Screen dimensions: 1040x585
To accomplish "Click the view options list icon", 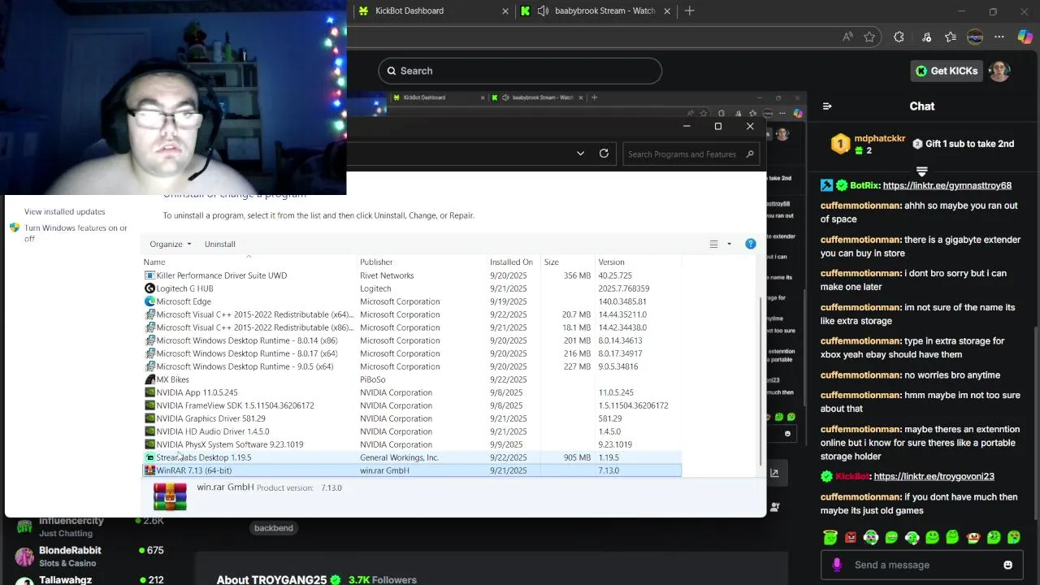I will pyautogui.click(x=713, y=244).
